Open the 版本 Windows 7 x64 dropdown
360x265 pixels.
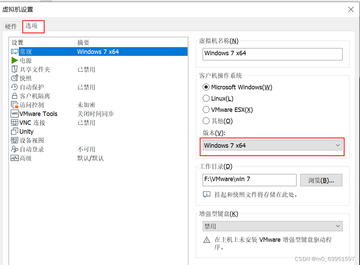[x=273, y=146]
